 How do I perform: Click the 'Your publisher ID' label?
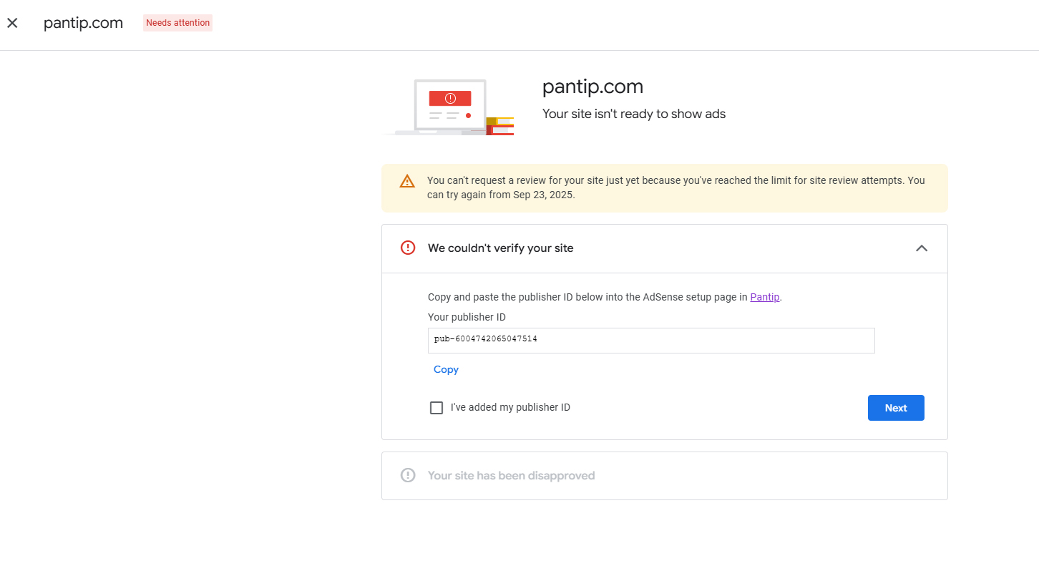coord(467,317)
